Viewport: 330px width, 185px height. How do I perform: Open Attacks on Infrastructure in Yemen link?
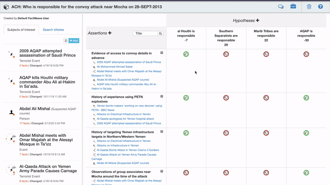pyautogui.click(x=118, y=146)
